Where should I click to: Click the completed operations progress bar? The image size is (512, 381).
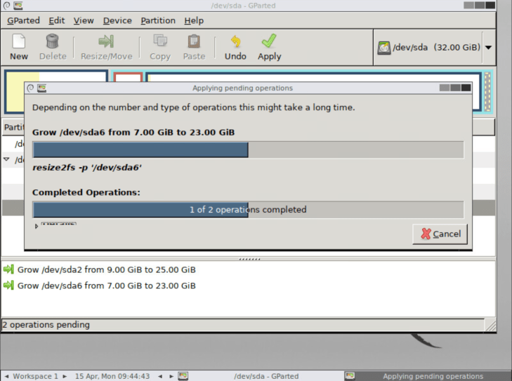(248, 209)
